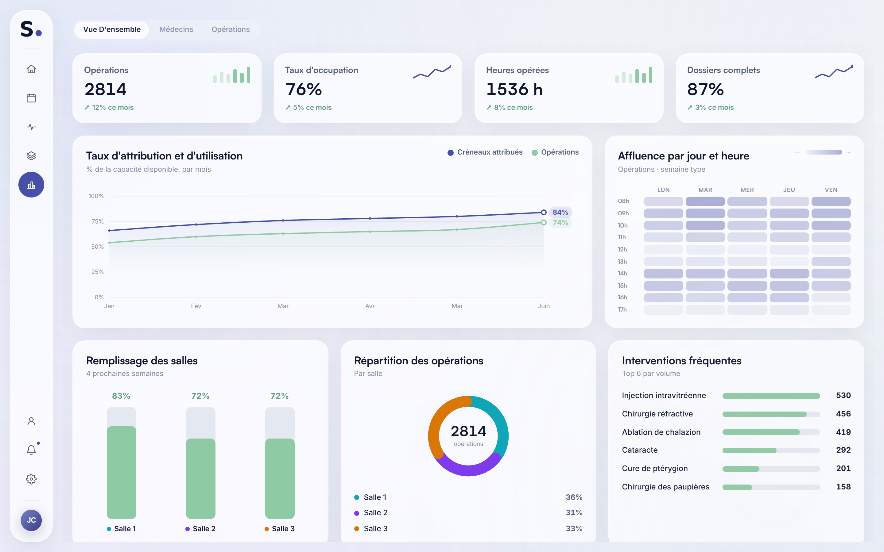Open the Opérations tab at the top

(x=231, y=29)
